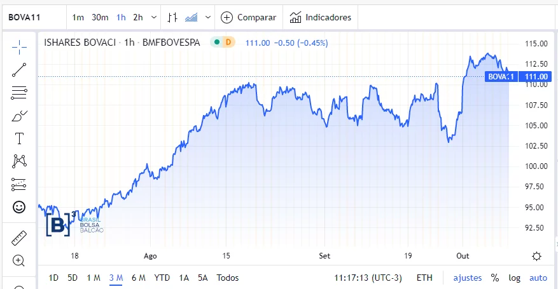Open chart settings gear icon
558x289 pixels.
tap(536, 256)
